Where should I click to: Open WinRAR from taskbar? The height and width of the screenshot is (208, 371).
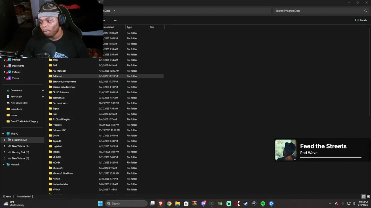pos(195,203)
